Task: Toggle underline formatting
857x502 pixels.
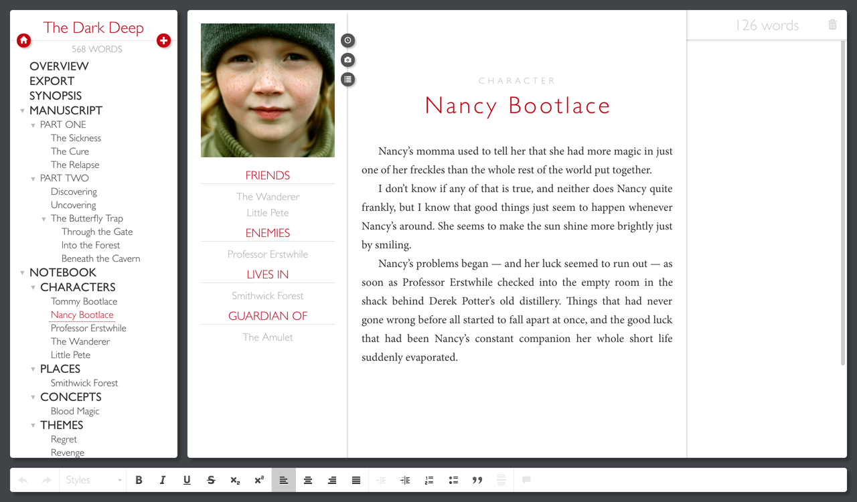Action: tap(187, 480)
